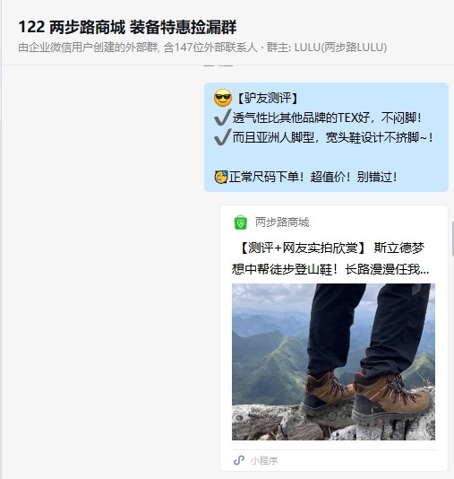The height and width of the screenshot is (479, 454).
Task: Click the sunglasses emoji in the message
Action: (223, 98)
